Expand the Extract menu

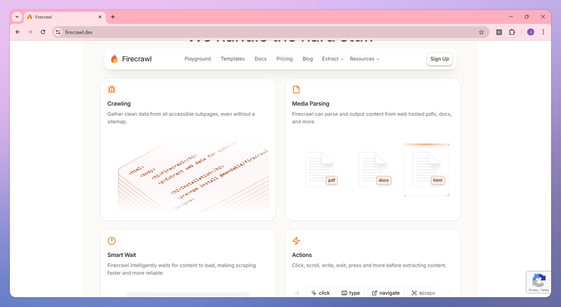click(332, 59)
